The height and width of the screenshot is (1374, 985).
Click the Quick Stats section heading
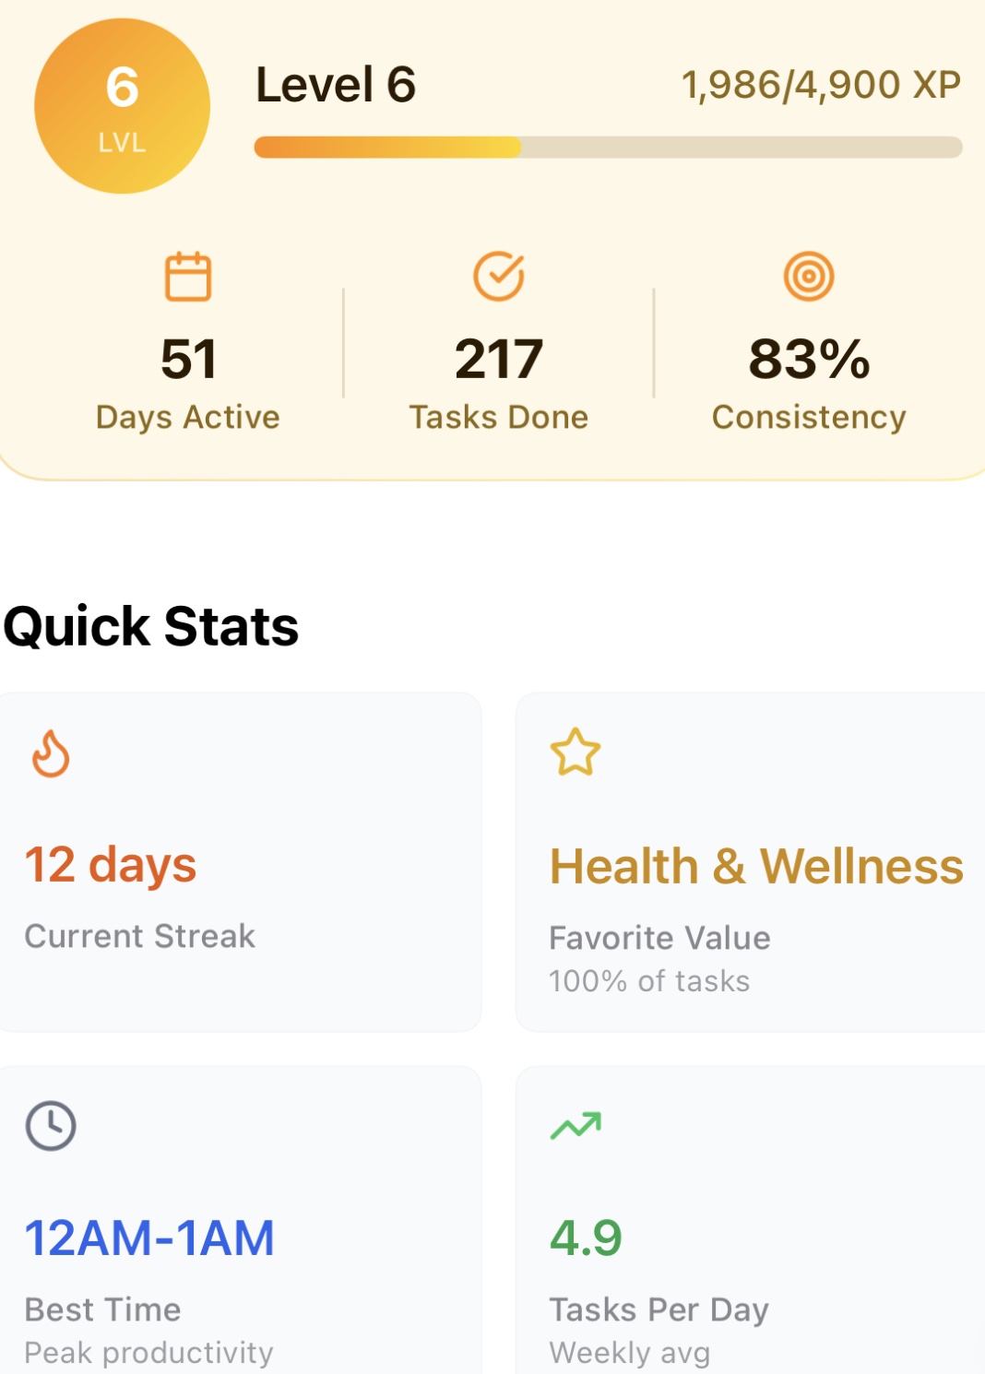point(151,627)
